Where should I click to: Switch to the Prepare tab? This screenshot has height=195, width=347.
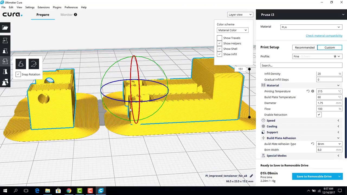43,15
